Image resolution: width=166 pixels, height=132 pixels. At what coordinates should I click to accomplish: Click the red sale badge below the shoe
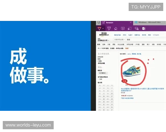click(x=124, y=81)
